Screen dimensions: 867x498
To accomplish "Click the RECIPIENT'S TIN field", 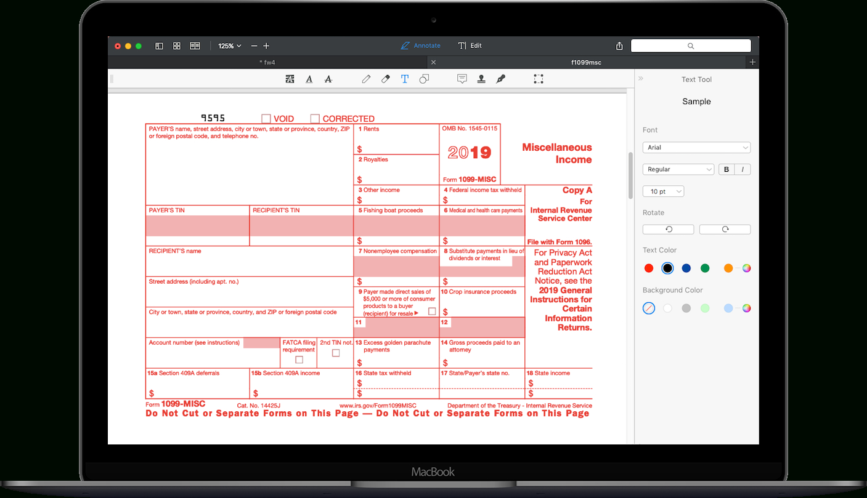I will pyautogui.click(x=301, y=226).
